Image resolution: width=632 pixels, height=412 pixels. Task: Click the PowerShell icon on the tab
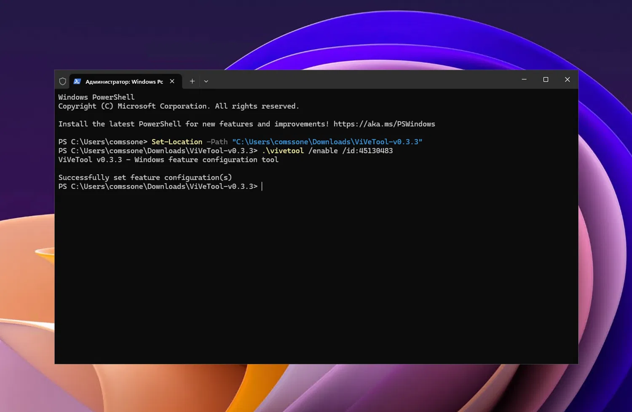[77, 82]
